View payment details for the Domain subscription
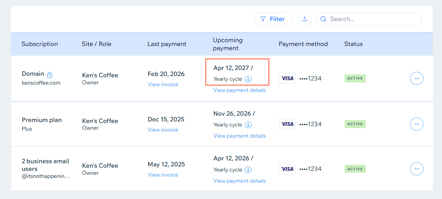The width and height of the screenshot is (442, 199). (240, 90)
